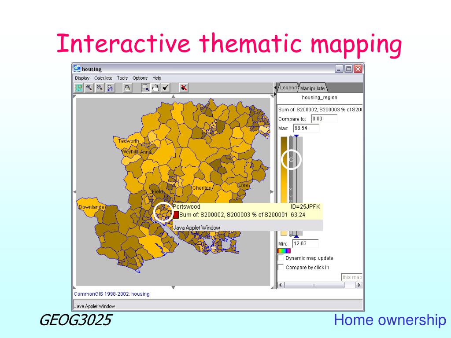The height and width of the screenshot is (338, 451).
Task: Enable Compare by click in checkbox
Action: click(281, 267)
